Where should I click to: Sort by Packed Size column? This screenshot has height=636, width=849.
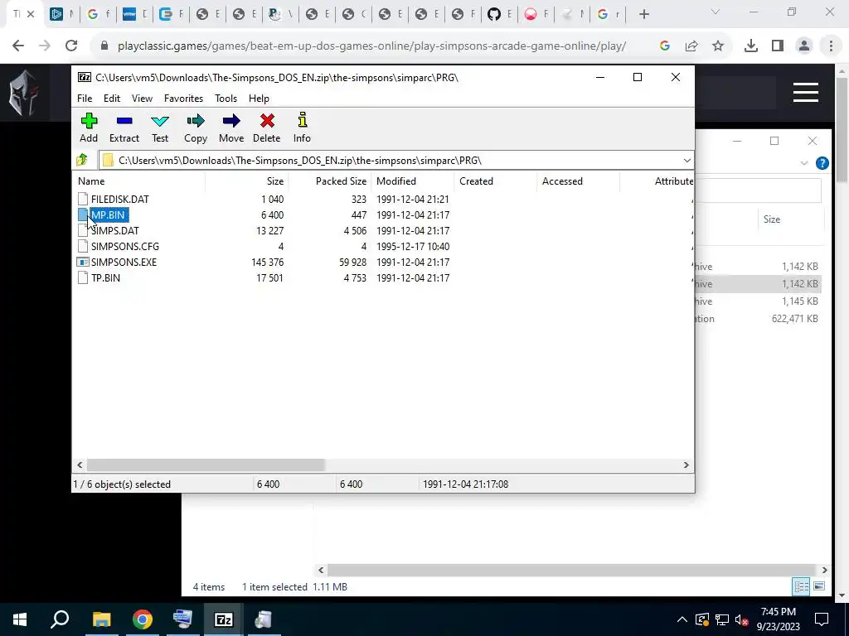(329, 181)
